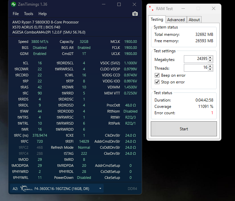Open the About tab in RAM Test

194,20
